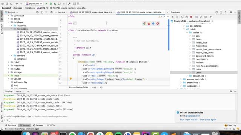The height and width of the screenshot is (135, 241).
Task: Refresh the Database panel
Action: coord(182,17)
